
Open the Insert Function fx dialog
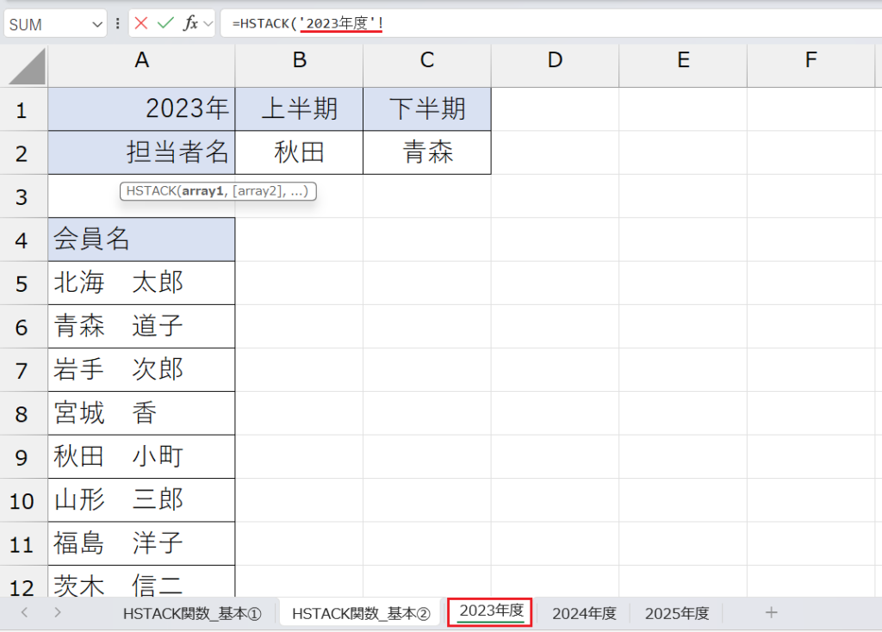(190, 24)
